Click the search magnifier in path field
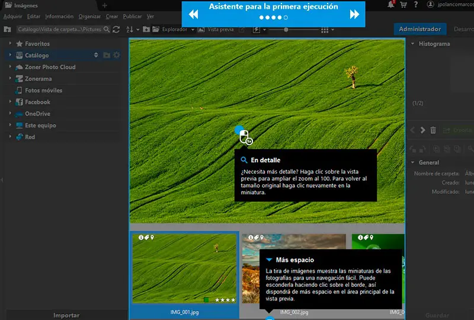The image size is (474, 320). 107,30
